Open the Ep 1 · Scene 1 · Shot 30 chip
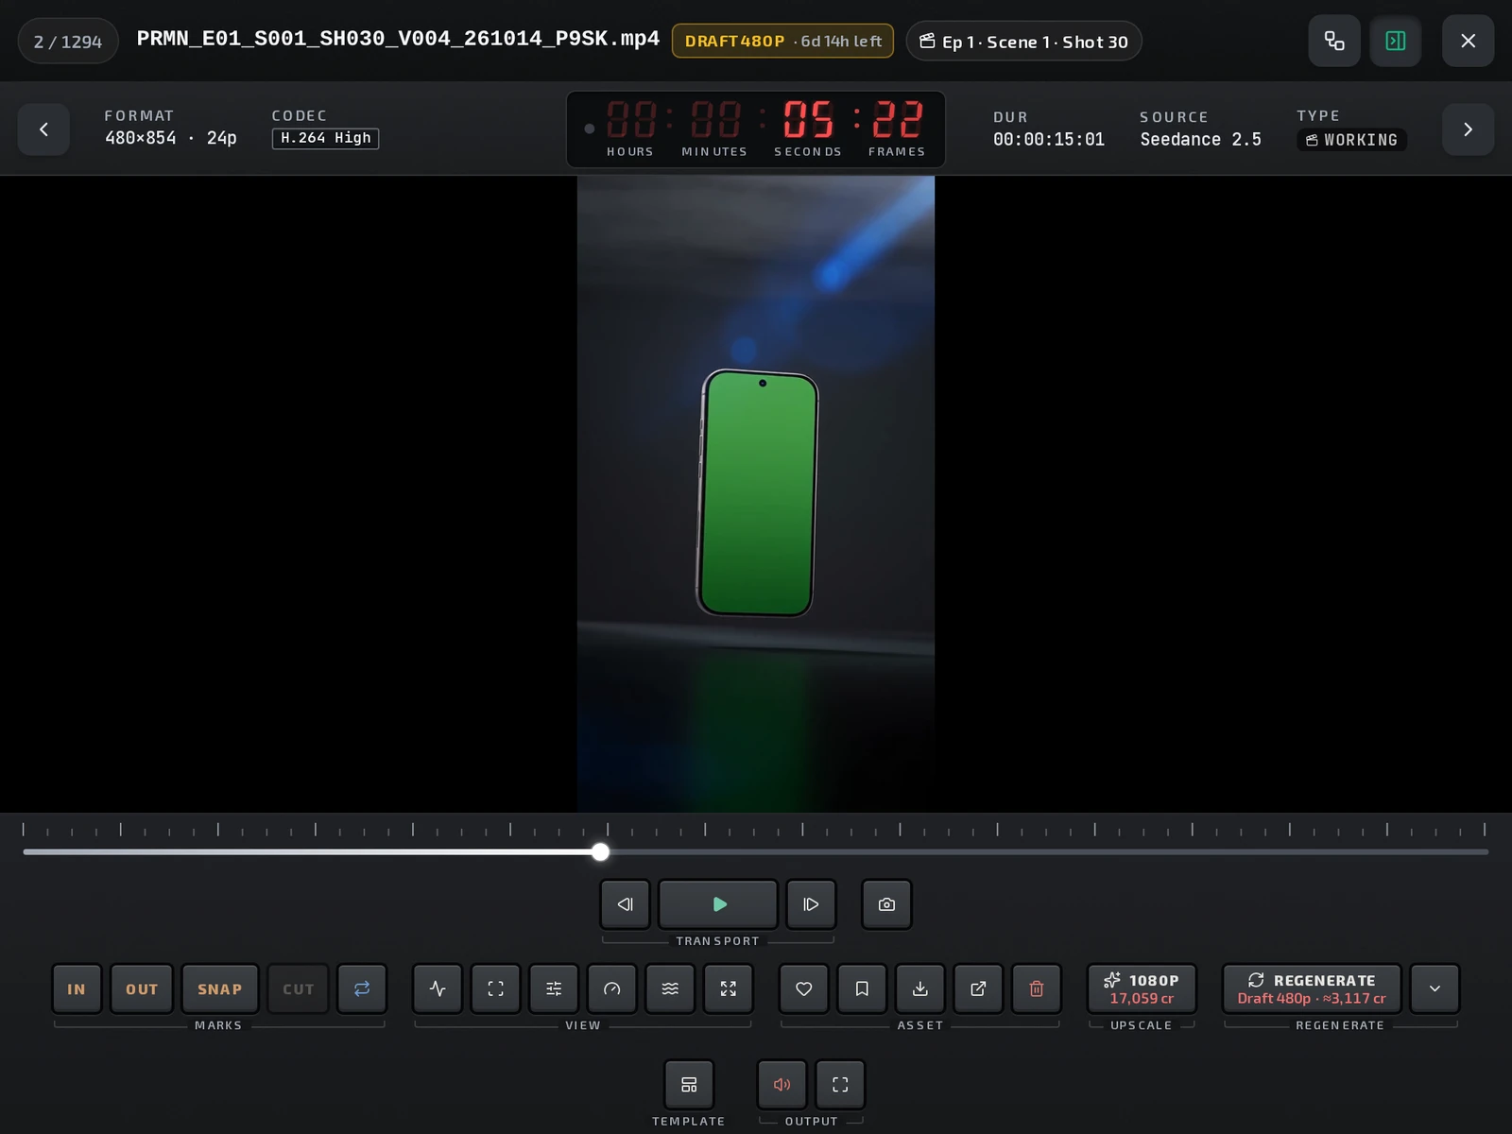Image resolution: width=1512 pixels, height=1134 pixels. [x=1023, y=42]
